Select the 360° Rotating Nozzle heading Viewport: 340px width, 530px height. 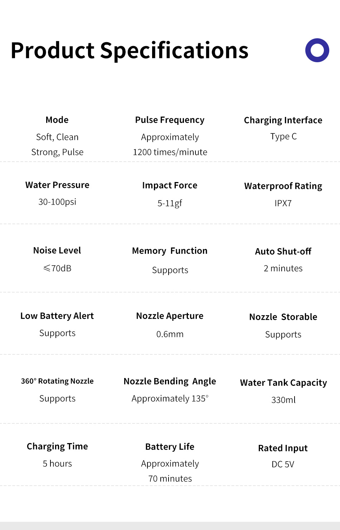coord(57,381)
